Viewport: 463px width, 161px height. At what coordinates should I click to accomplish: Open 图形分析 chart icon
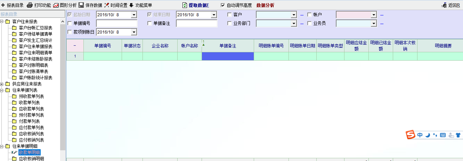coord(56,5)
